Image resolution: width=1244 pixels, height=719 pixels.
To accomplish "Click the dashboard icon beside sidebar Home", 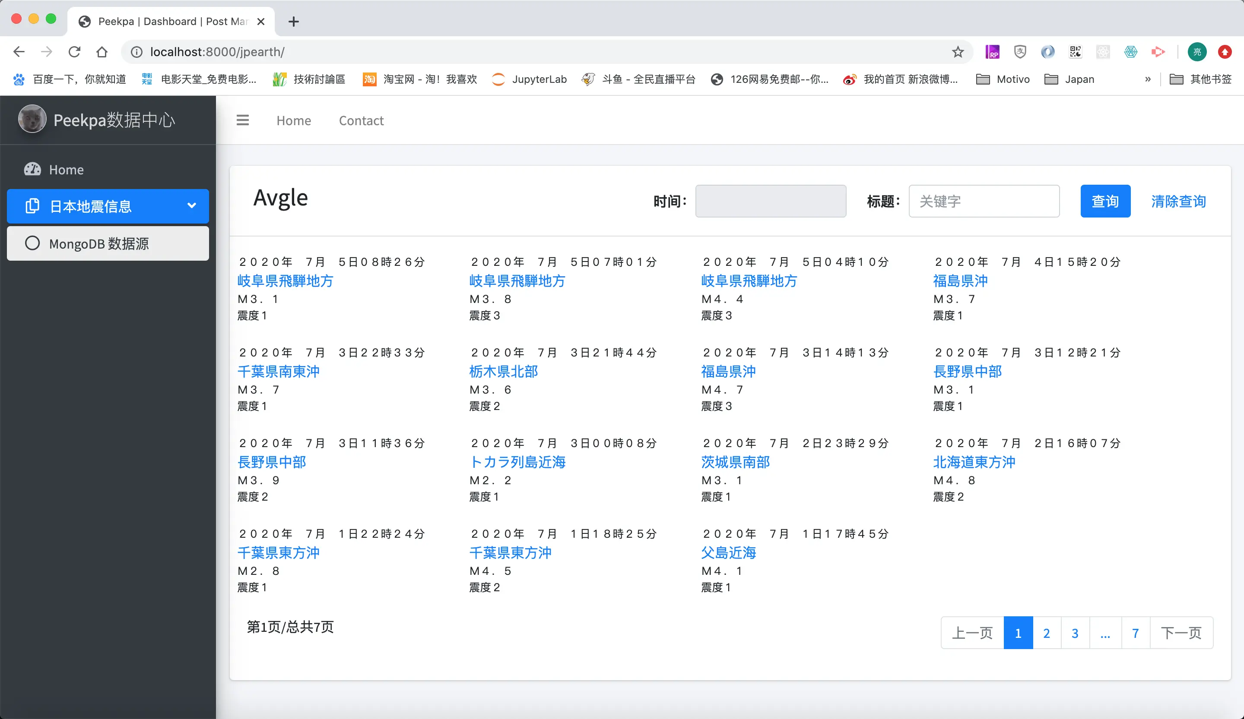I will click(32, 170).
